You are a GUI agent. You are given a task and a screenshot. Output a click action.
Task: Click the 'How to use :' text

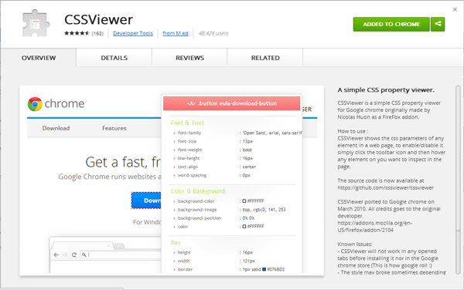coord(353,131)
